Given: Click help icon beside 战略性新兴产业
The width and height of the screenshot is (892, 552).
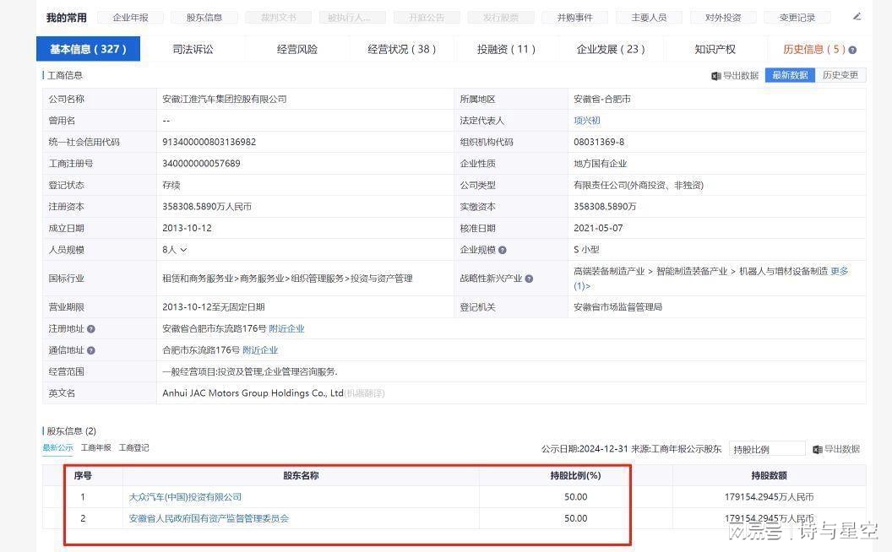Looking at the screenshot, I should (x=529, y=279).
